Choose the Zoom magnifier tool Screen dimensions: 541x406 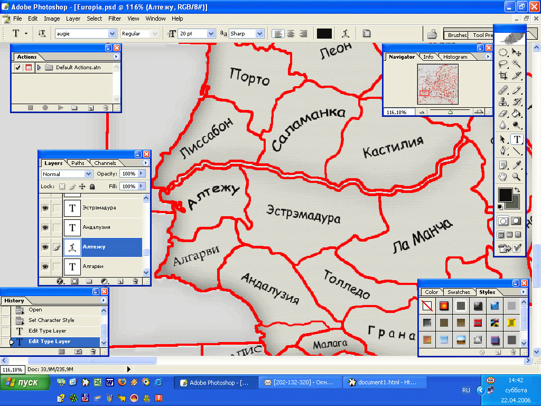point(517,177)
